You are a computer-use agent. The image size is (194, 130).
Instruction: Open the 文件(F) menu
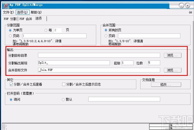point(8,12)
